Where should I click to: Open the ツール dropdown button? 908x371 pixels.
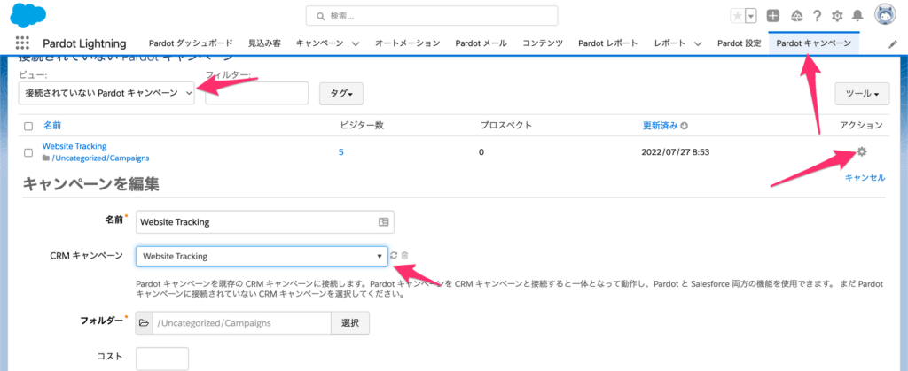pos(862,94)
